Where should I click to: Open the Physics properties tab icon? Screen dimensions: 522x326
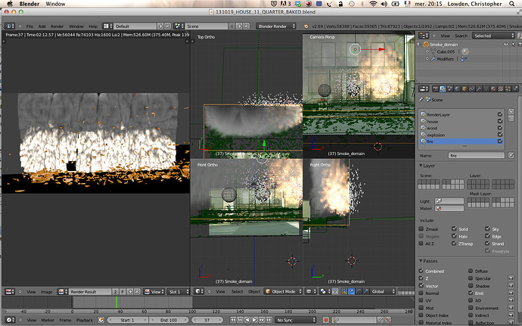pyautogui.click(x=515, y=88)
